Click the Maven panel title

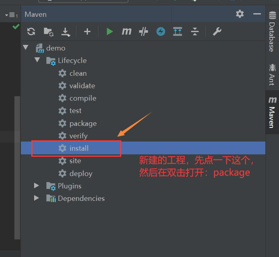(x=36, y=14)
